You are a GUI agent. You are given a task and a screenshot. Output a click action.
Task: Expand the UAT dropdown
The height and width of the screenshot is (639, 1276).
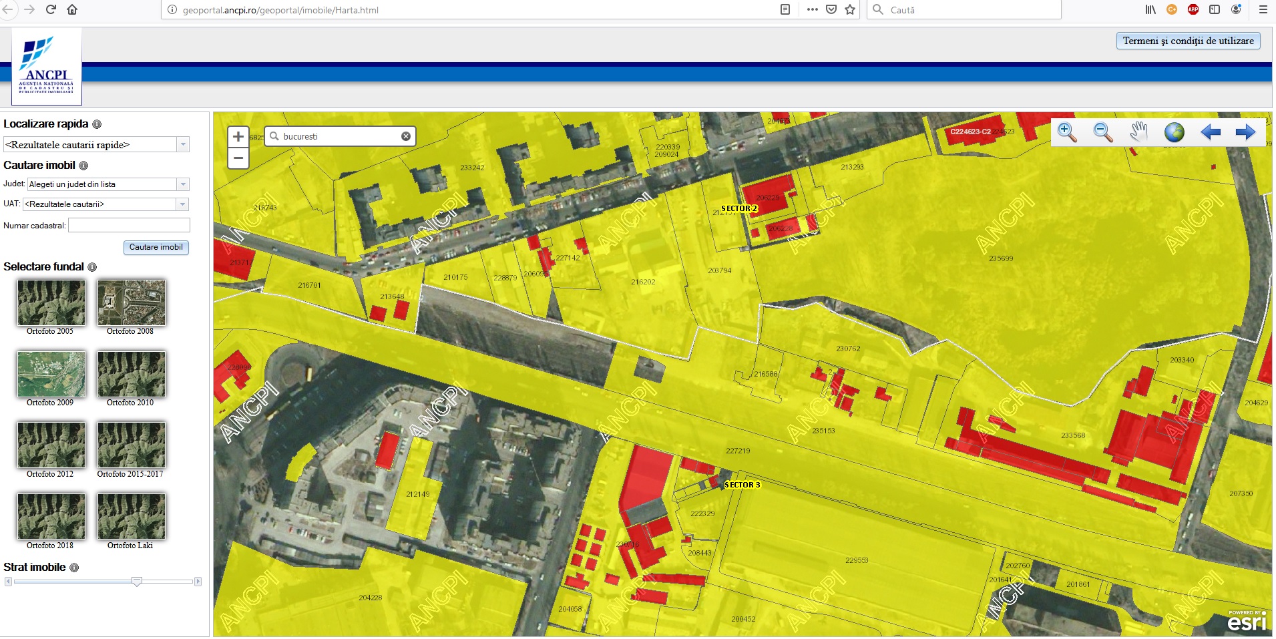[x=183, y=204]
